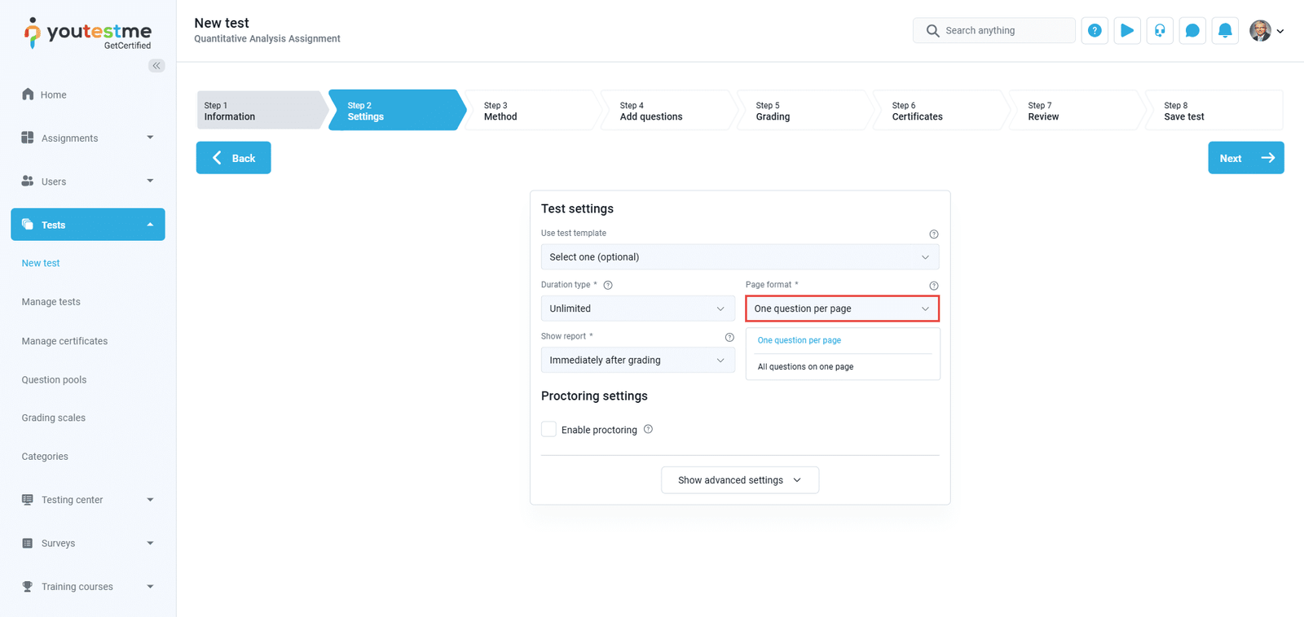Viewport: 1304px width, 617px height.
Task: Open the Use test template dropdown
Action: 739,257
